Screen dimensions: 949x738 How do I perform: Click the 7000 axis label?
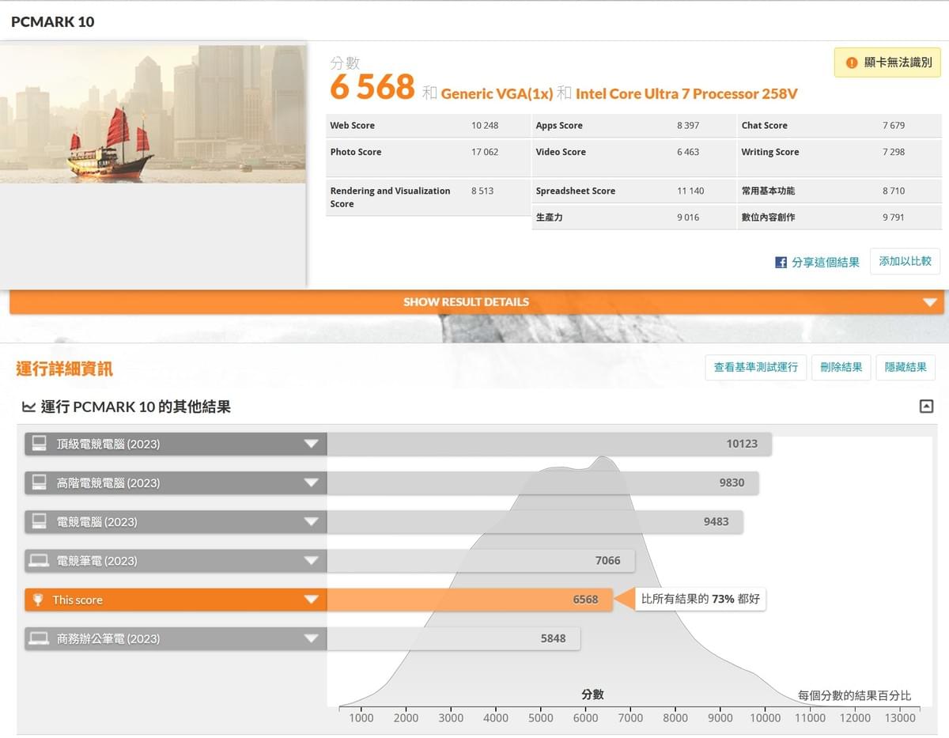[630, 717]
